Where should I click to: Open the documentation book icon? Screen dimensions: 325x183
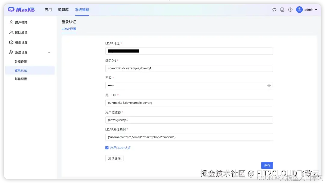click(282, 9)
